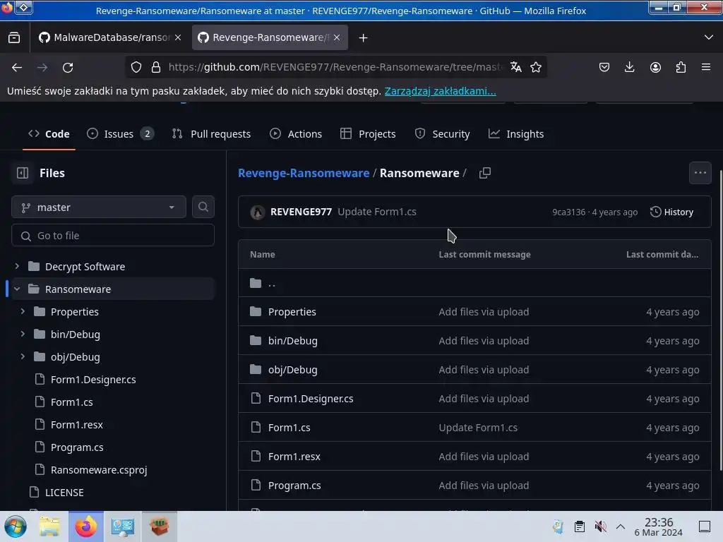Collapse the Files side panel icon
Image resolution: width=723 pixels, height=542 pixels.
(x=23, y=173)
